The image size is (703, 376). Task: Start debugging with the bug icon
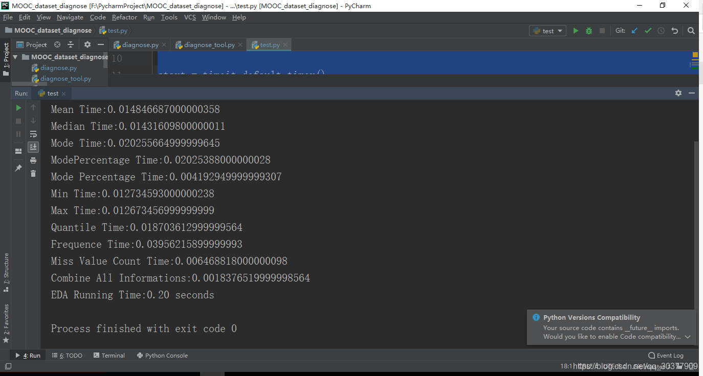[589, 30]
